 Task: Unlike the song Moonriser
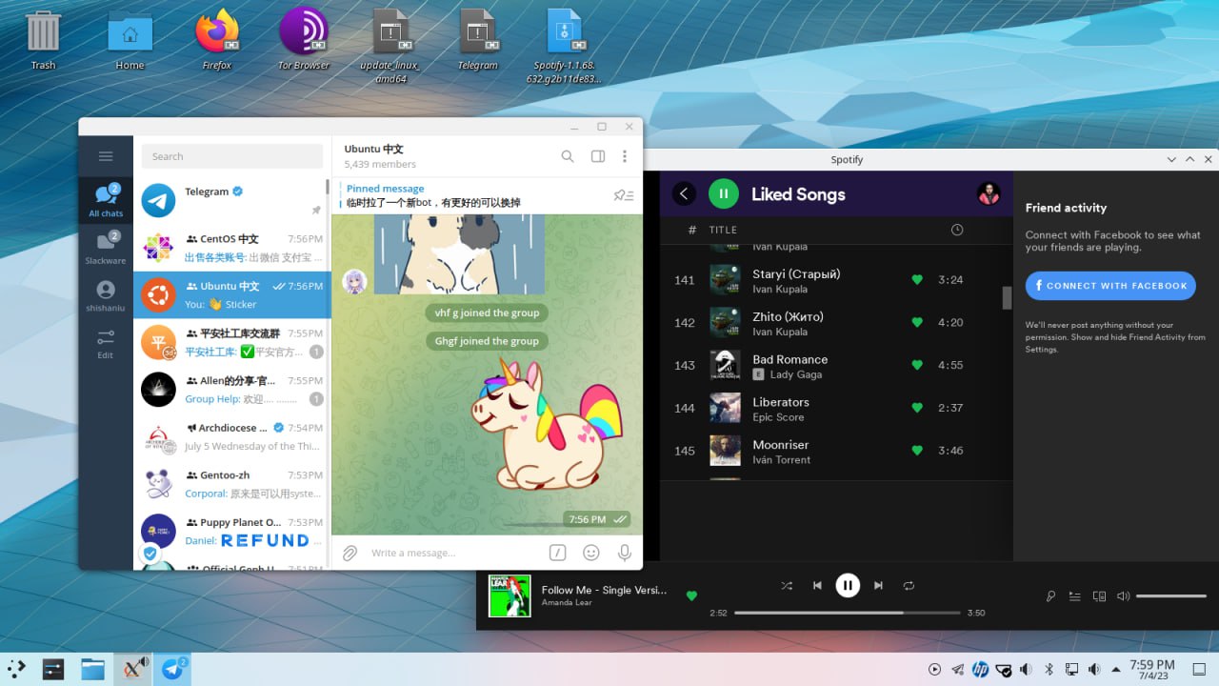tap(917, 451)
